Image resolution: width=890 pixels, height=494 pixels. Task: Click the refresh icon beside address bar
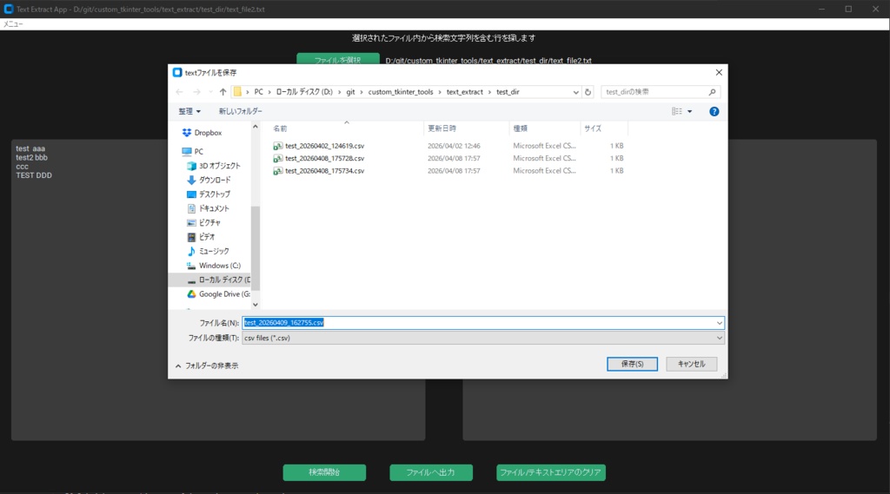588,92
